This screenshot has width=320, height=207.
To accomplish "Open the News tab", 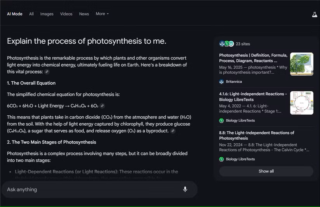I will (84, 14).
